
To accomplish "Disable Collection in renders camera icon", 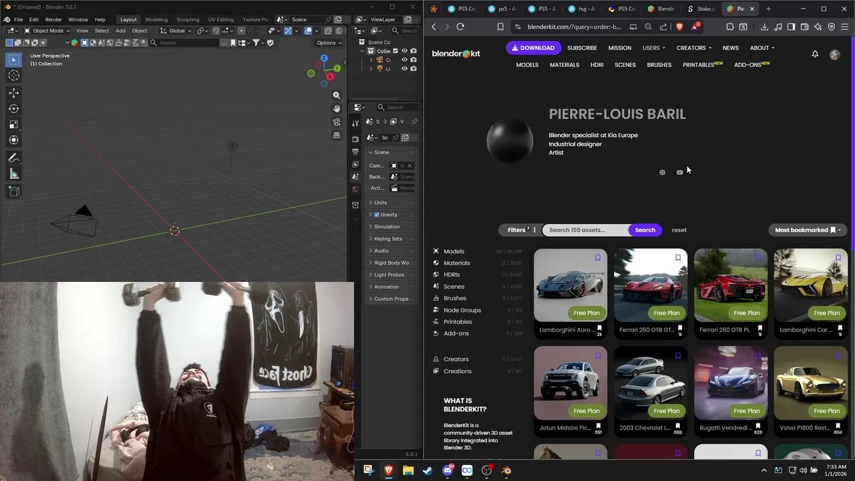I will point(413,51).
